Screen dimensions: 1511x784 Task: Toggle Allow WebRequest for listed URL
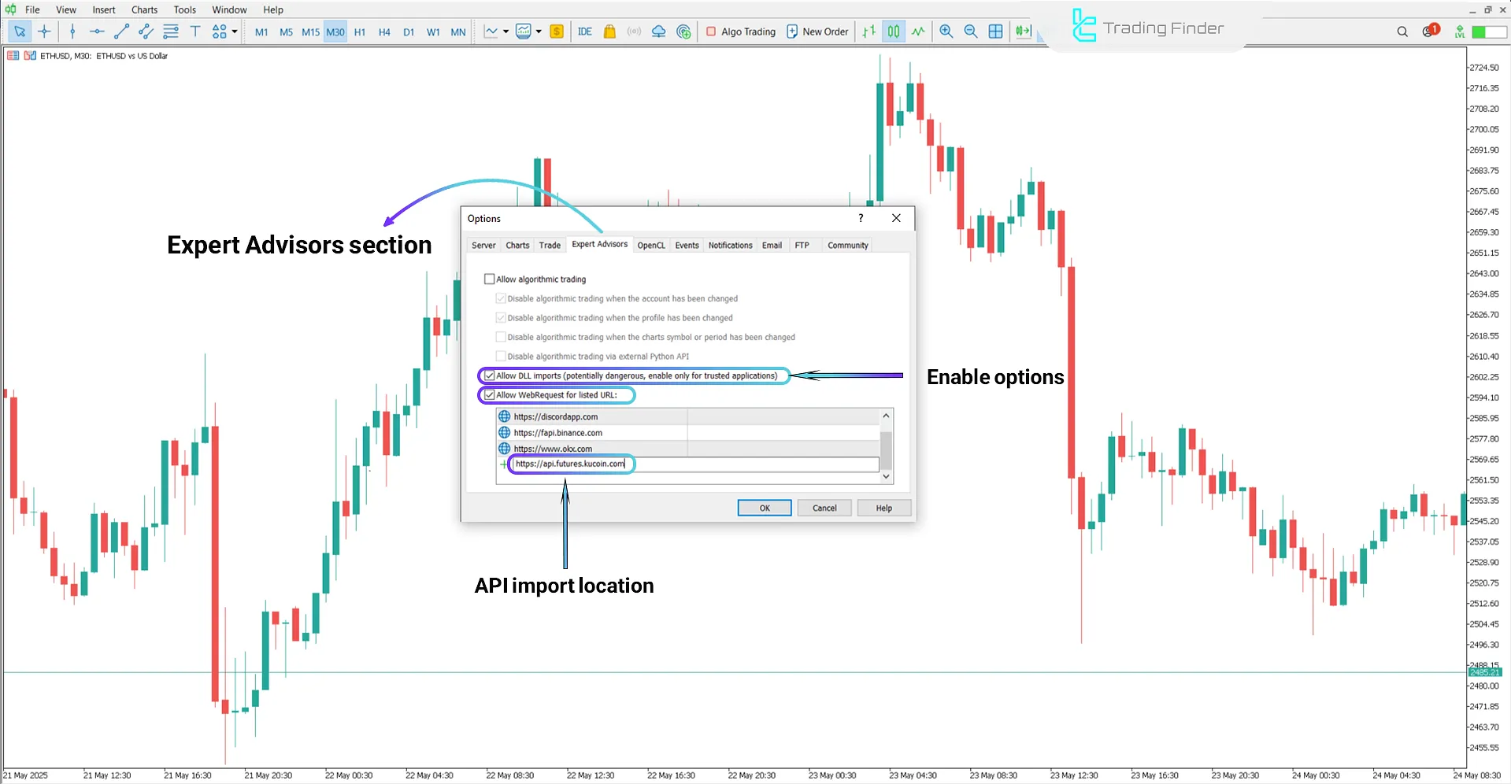point(490,395)
